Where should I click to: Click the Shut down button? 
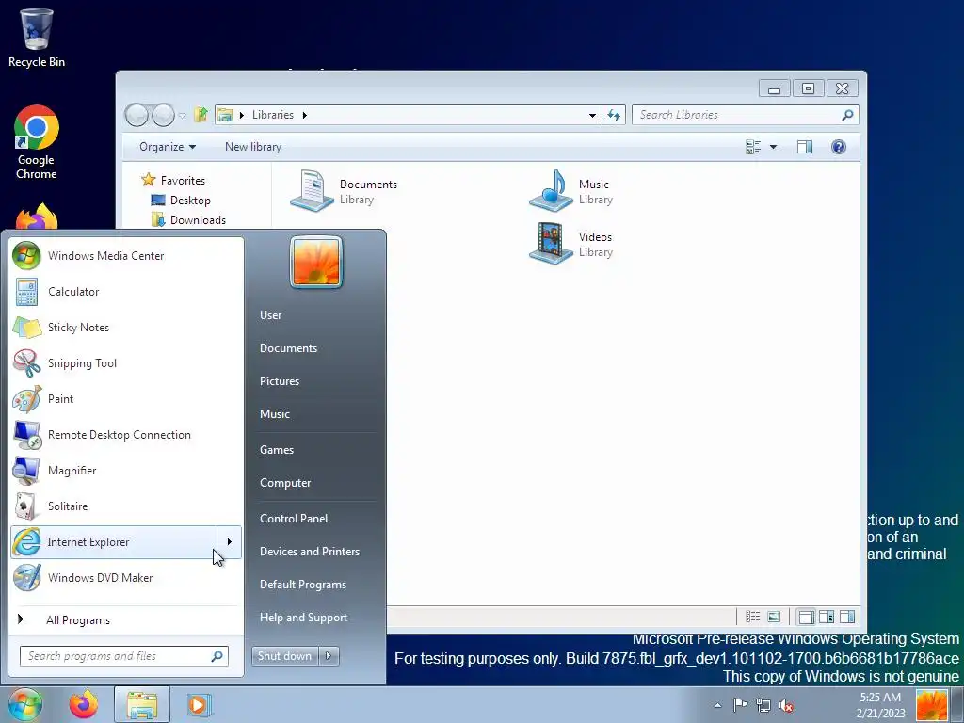click(x=284, y=656)
